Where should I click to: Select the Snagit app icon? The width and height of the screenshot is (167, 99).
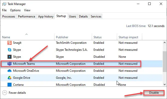[x=10, y=43]
